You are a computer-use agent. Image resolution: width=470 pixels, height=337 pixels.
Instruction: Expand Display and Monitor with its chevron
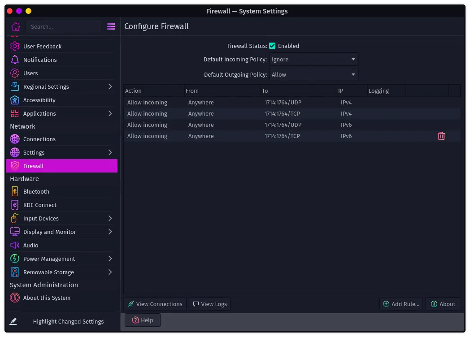[110, 232]
